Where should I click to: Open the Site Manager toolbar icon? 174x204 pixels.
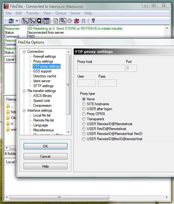(x=11, y=21)
